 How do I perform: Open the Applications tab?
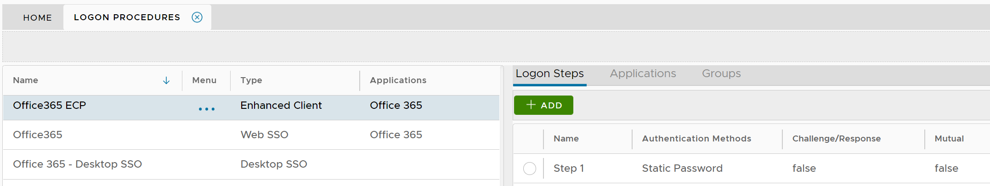643,73
